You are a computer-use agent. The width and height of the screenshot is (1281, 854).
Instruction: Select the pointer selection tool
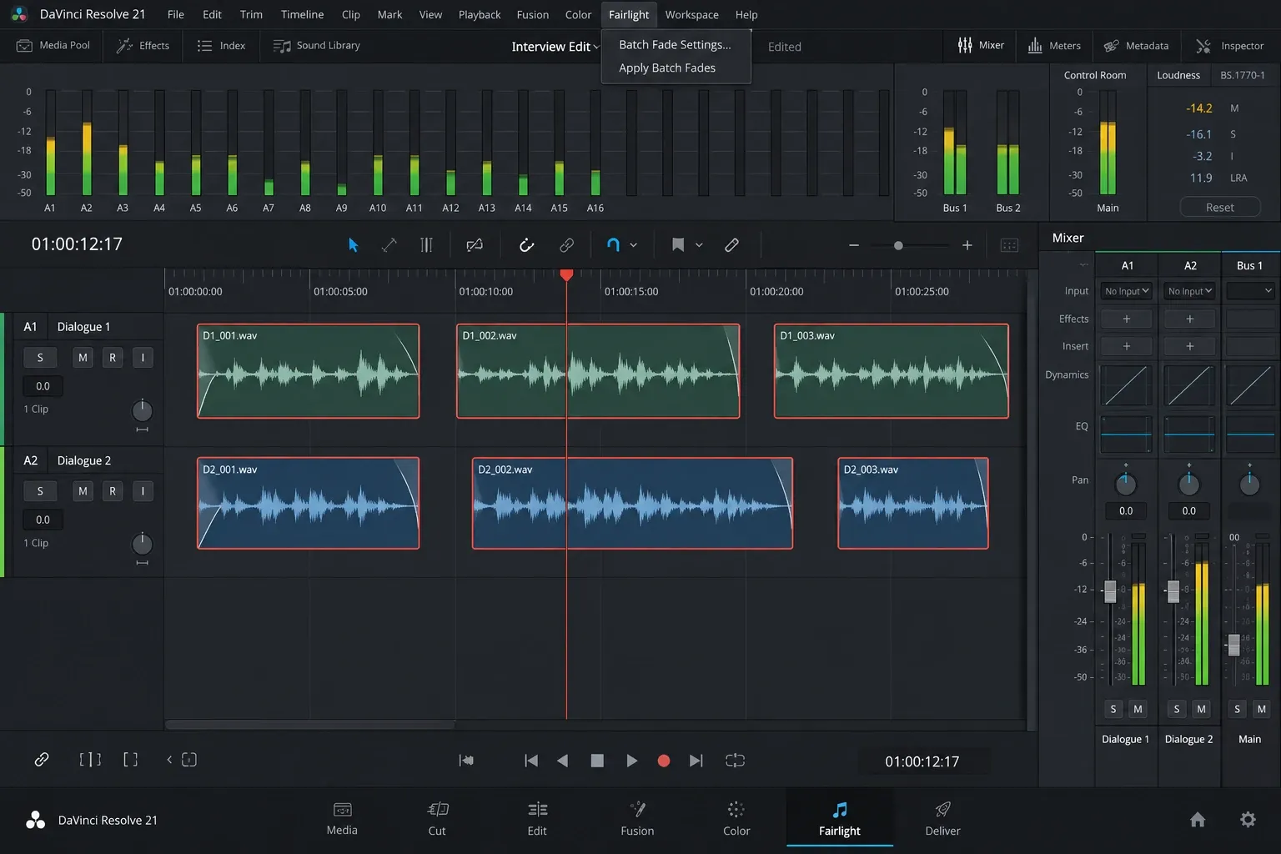tap(354, 245)
